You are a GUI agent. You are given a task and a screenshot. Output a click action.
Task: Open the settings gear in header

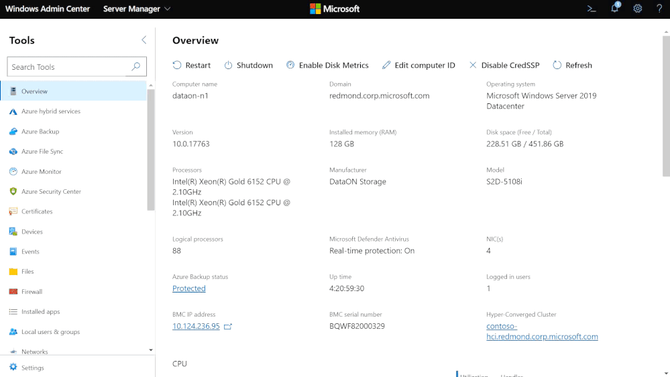click(638, 9)
